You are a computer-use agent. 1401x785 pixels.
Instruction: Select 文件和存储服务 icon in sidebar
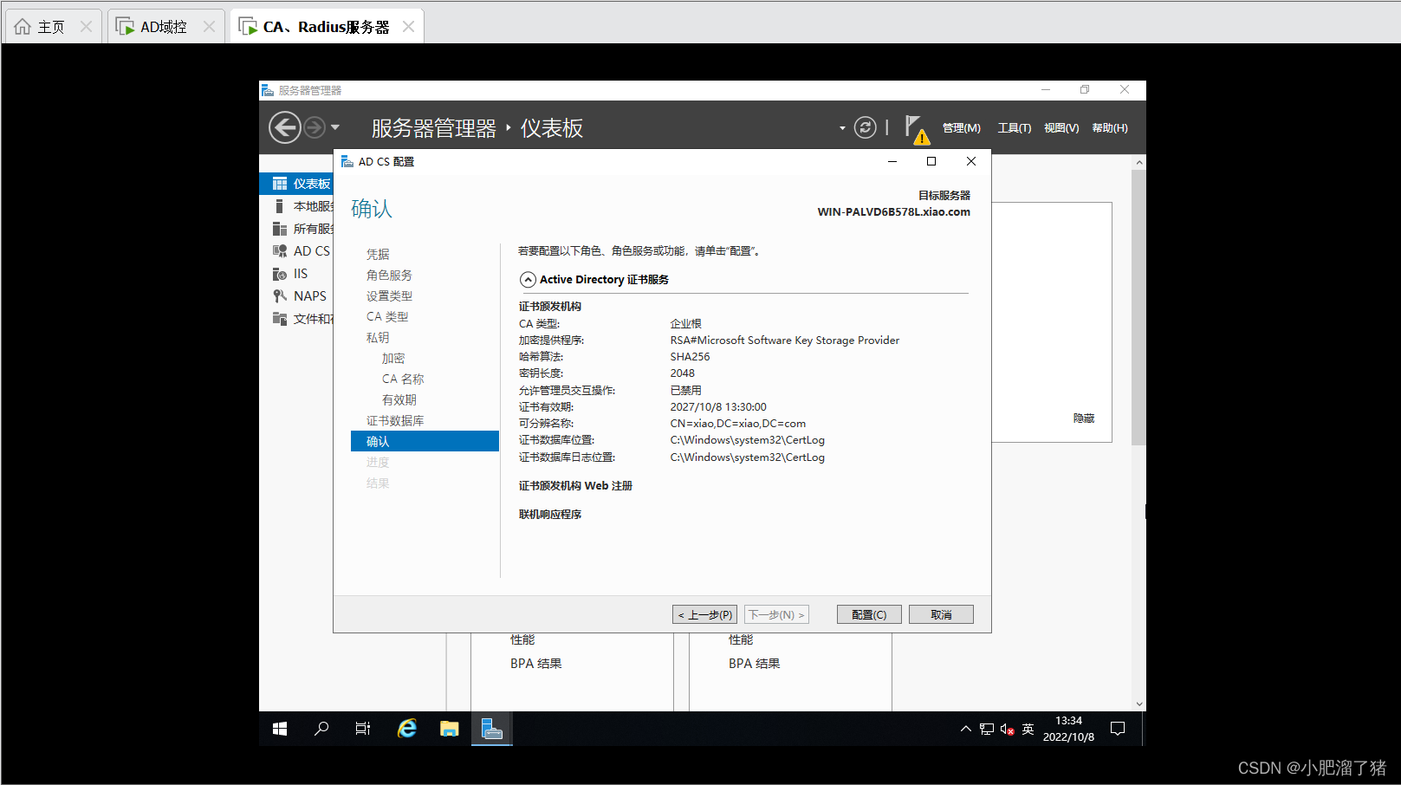pyautogui.click(x=280, y=319)
